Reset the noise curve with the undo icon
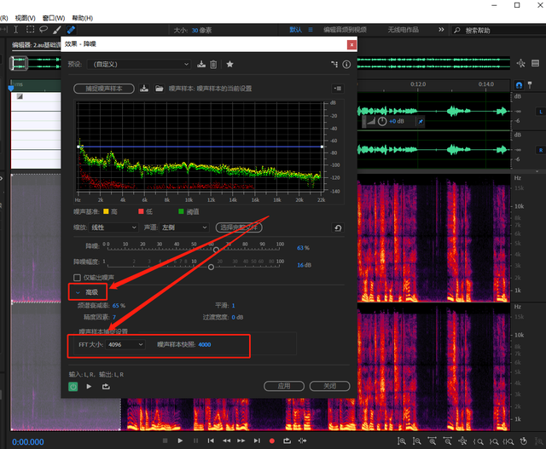Image resolution: width=546 pixels, height=449 pixels. click(x=338, y=227)
